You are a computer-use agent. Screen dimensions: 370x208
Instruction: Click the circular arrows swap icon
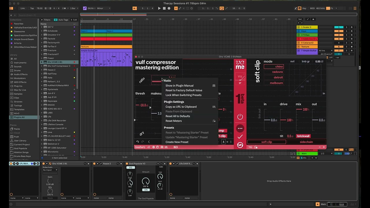point(240,145)
